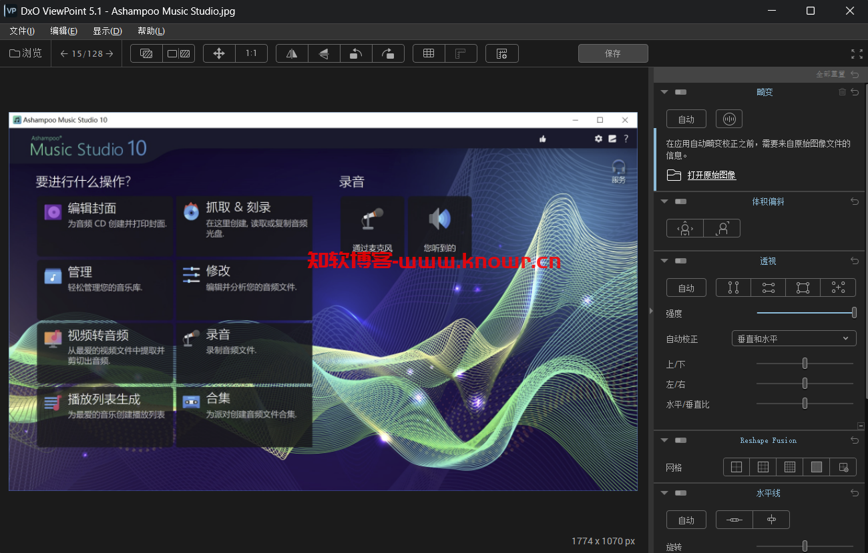Click the 旋转 rotation slider handle
Viewport: 868px width, 553px height.
805,546
